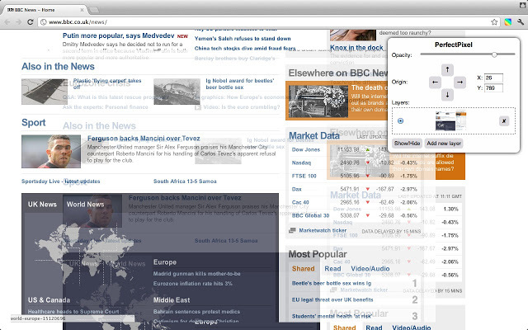The width and height of the screenshot is (528, 330).
Task: Click the US & Canada region heading
Action: tap(49, 300)
